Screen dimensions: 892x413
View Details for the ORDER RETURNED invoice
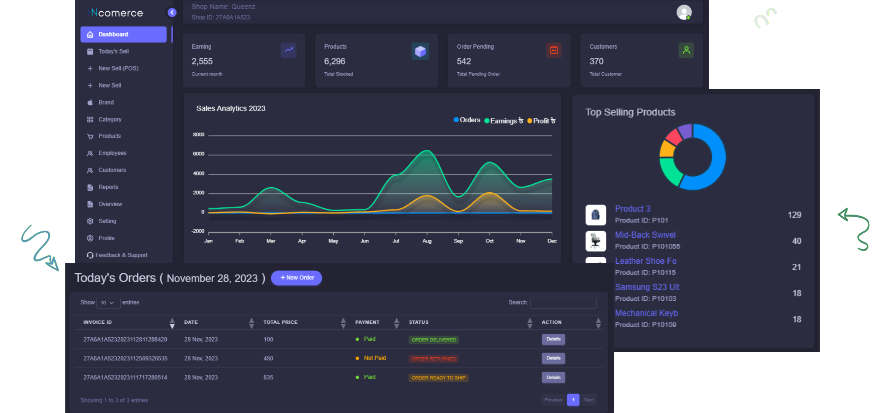point(553,358)
